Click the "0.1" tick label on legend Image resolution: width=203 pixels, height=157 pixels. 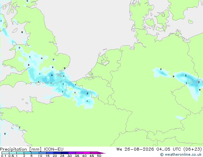point(4,156)
